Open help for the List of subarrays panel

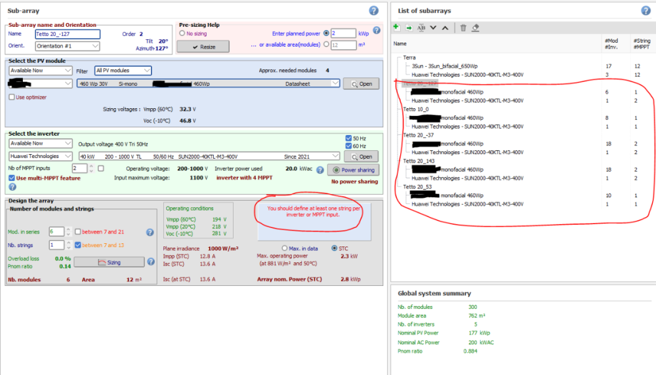[x=646, y=10]
